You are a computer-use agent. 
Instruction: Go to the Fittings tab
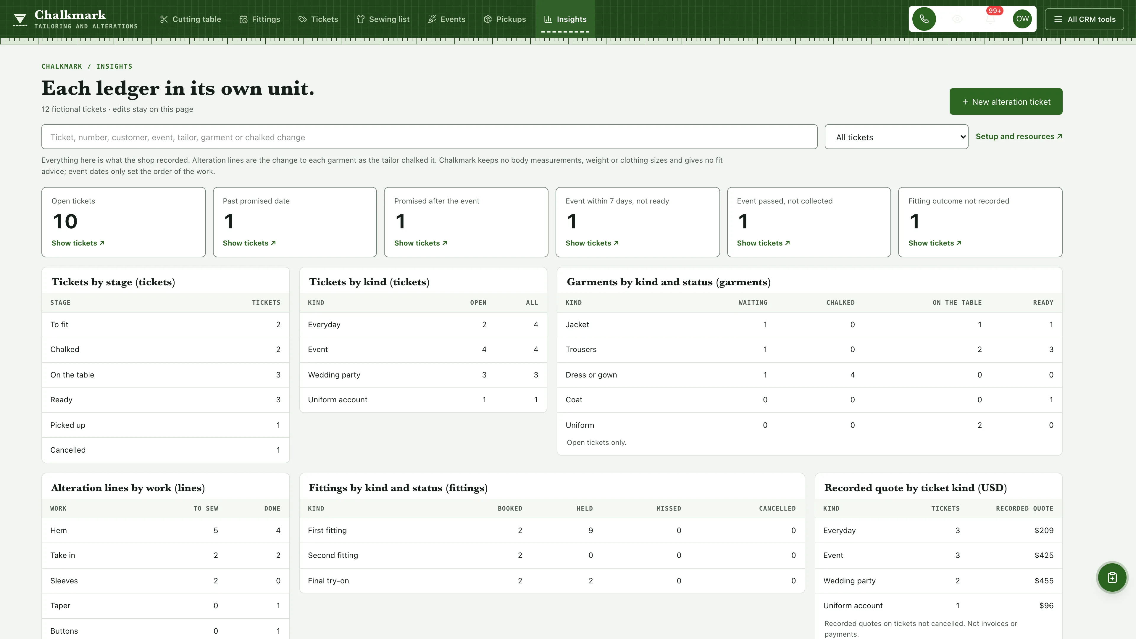[260, 20]
